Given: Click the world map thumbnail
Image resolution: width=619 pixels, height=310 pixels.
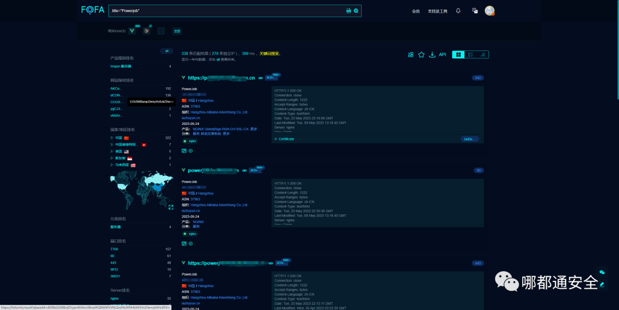Looking at the screenshot, I should click(x=141, y=190).
